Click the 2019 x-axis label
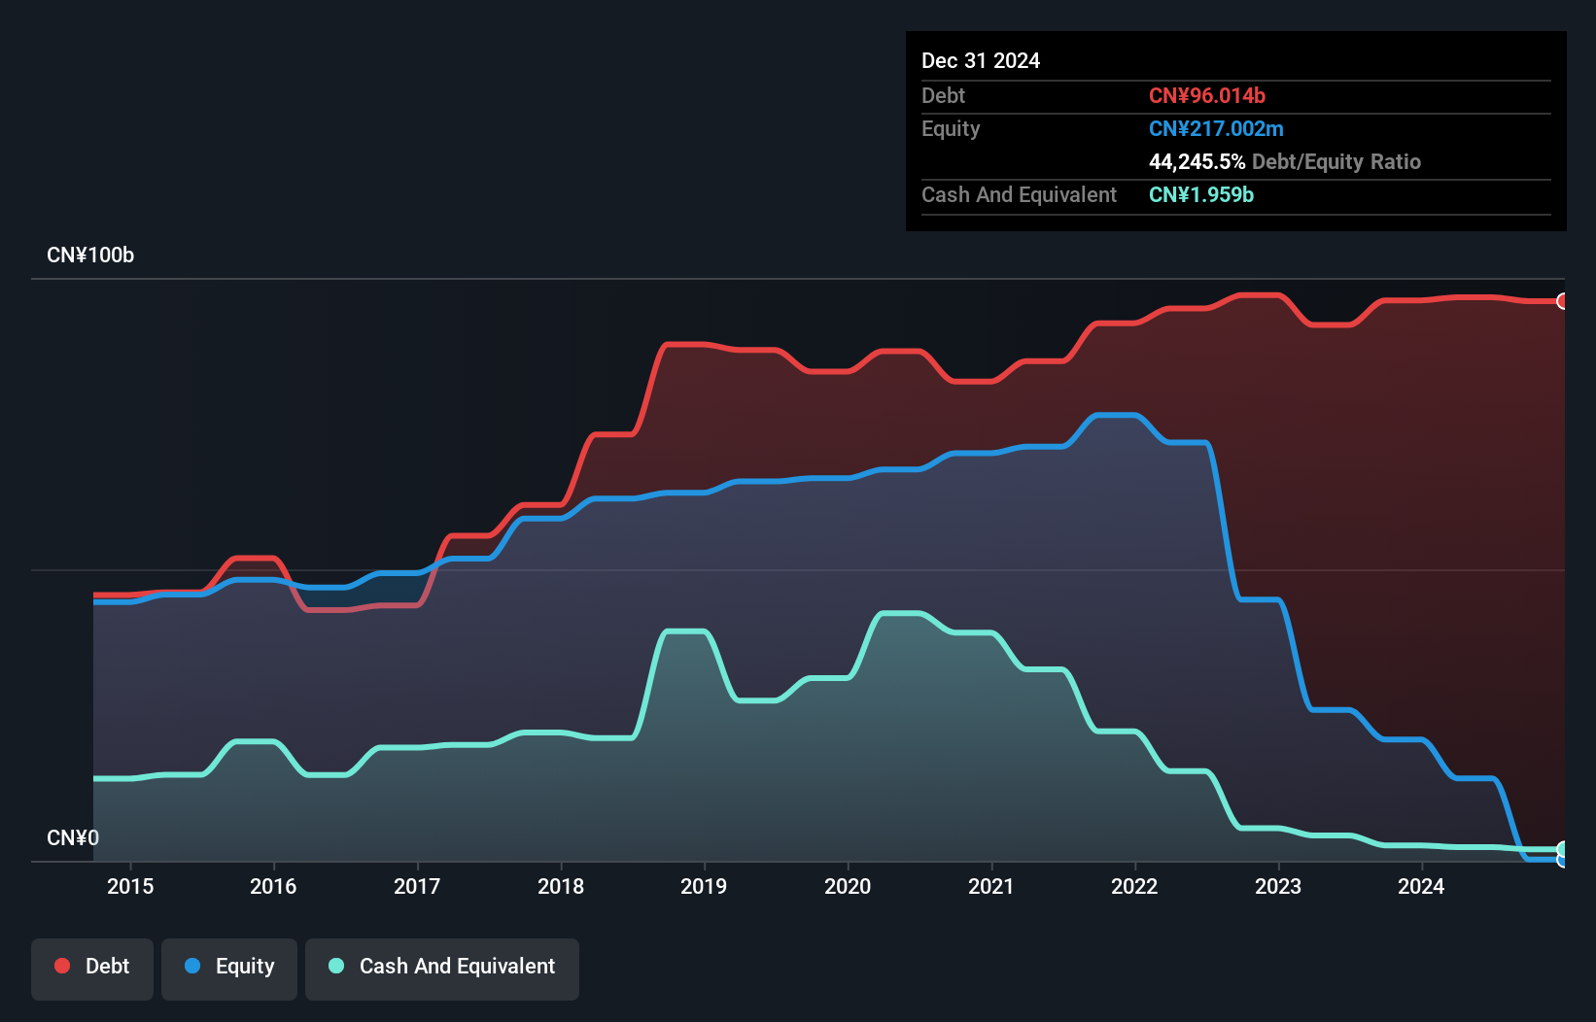Screen dimensions: 1596x1022 point(704,886)
